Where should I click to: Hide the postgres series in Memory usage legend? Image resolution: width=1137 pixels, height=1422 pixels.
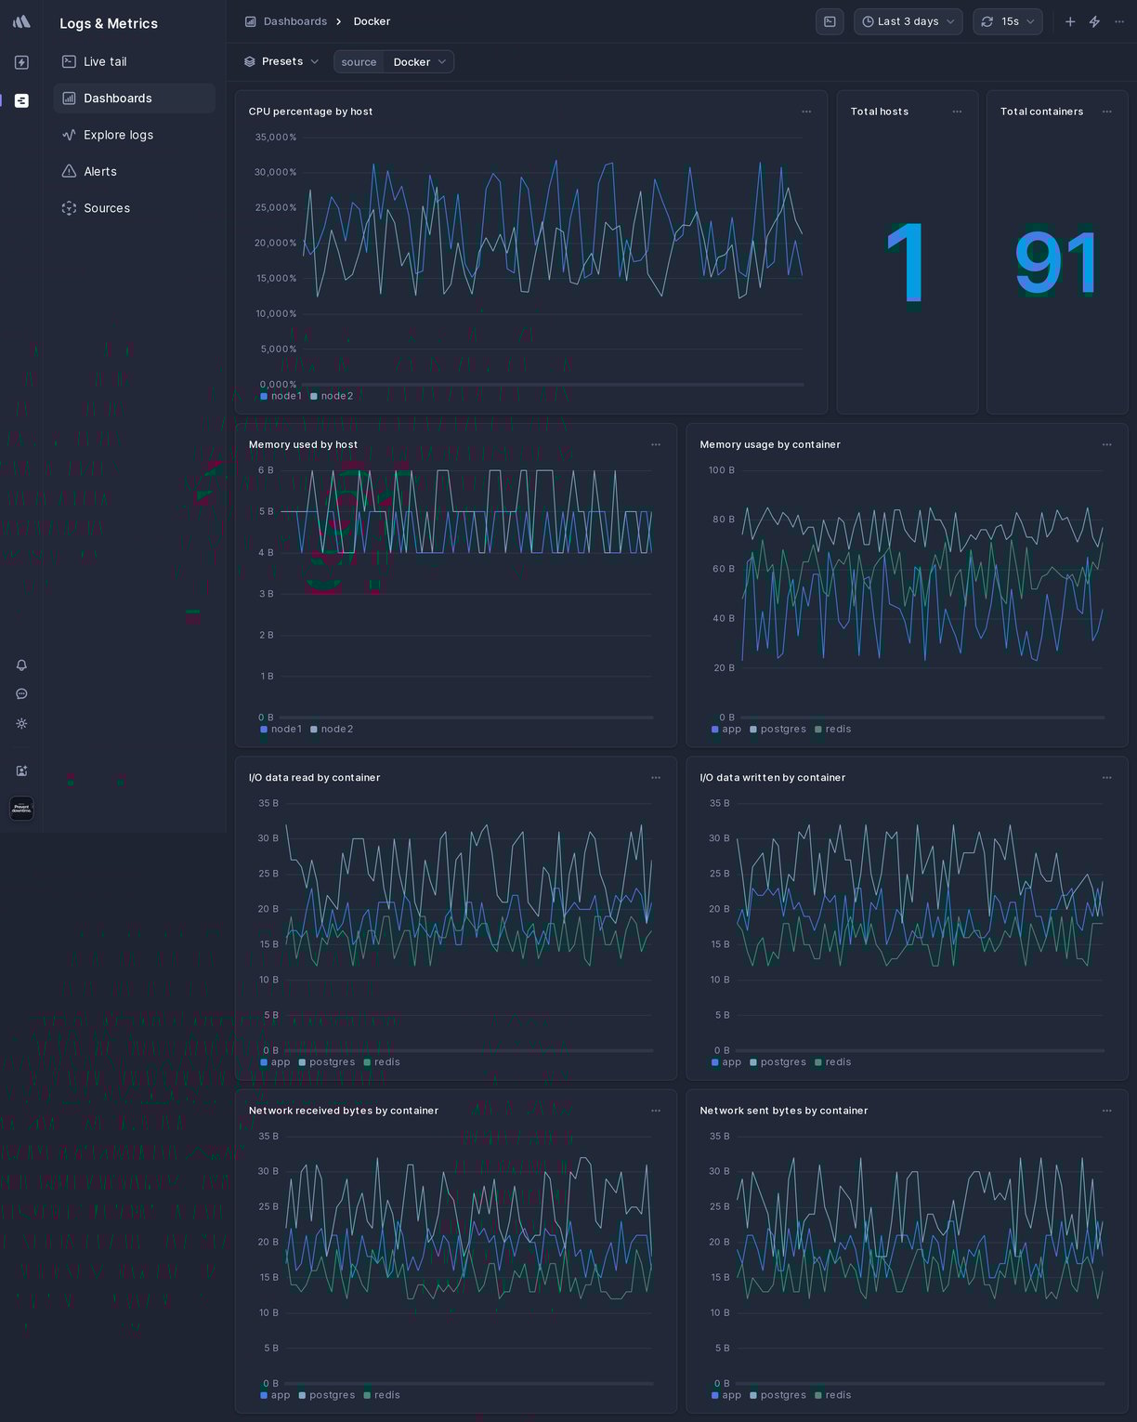pyautogui.click(x=779, y=729)
